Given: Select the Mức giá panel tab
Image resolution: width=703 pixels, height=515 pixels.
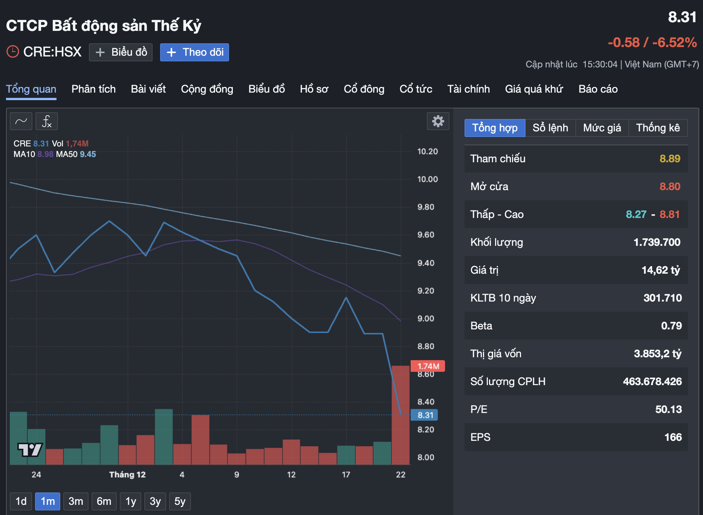Looking at the screenshot, I should 602,128.
